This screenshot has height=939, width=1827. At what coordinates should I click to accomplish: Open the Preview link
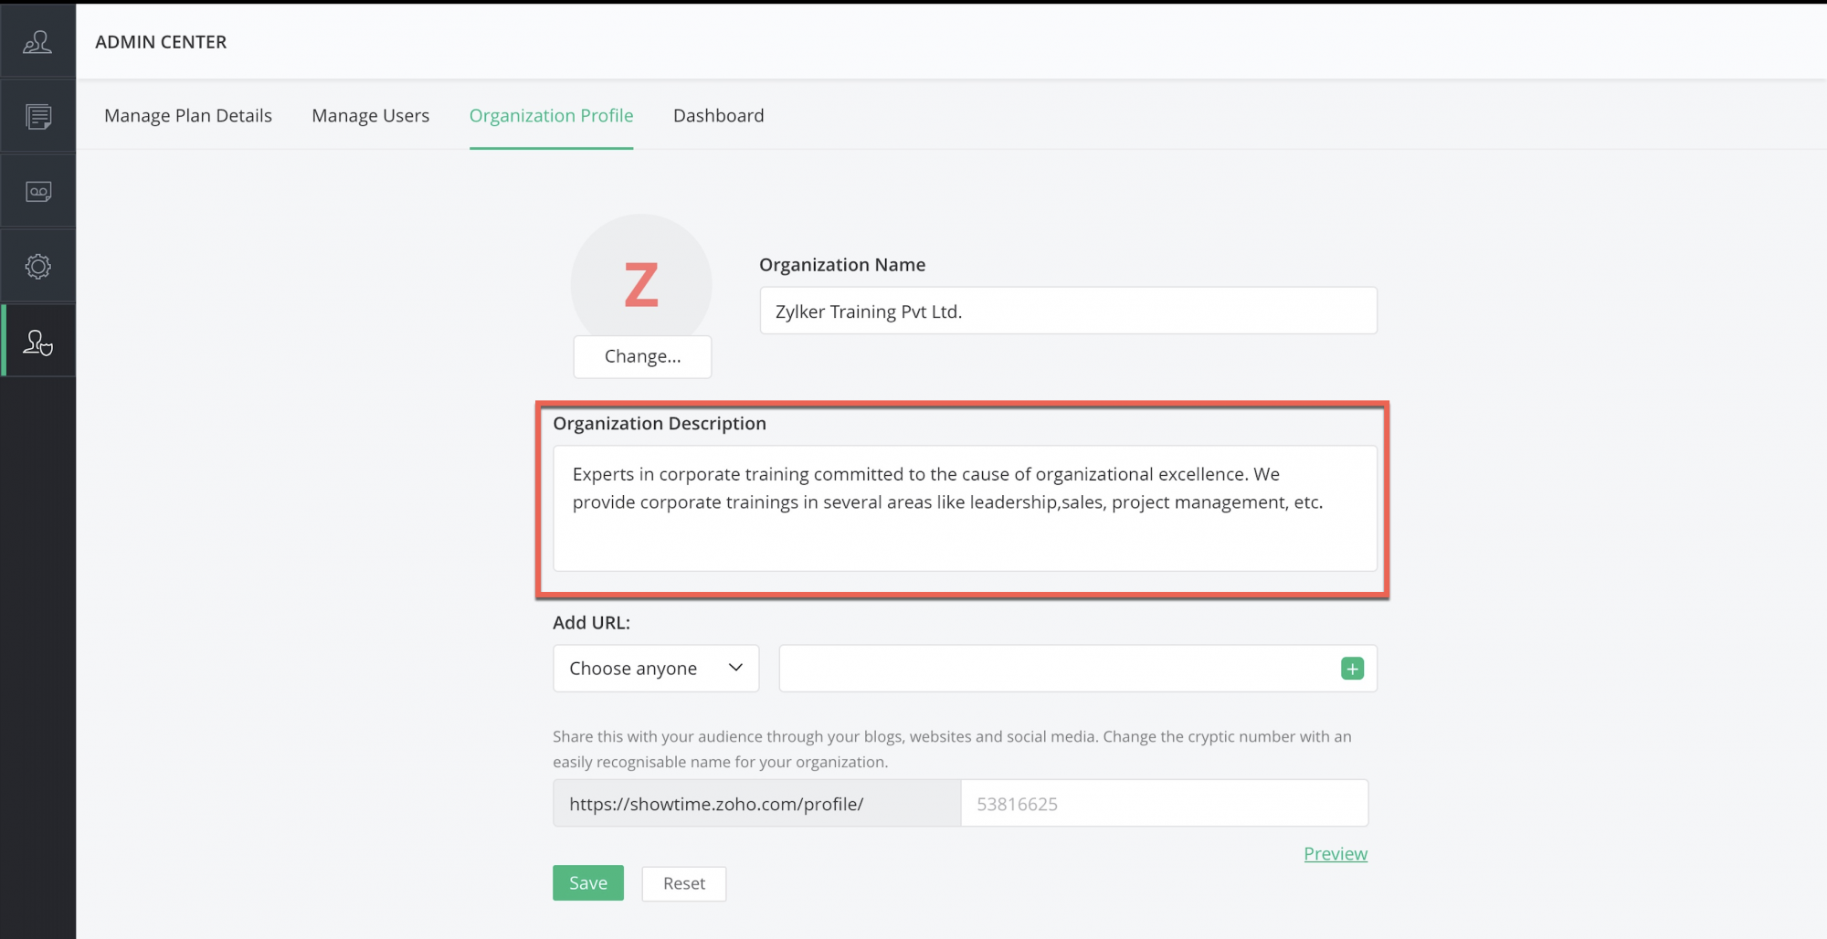[1335, 854]
